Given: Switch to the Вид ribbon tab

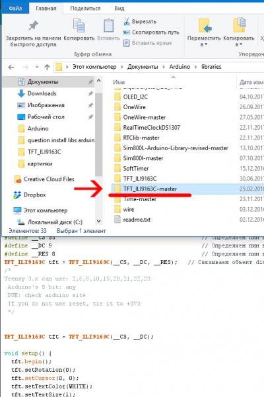Looking at the screenshot, I should (x=119, y=9).
